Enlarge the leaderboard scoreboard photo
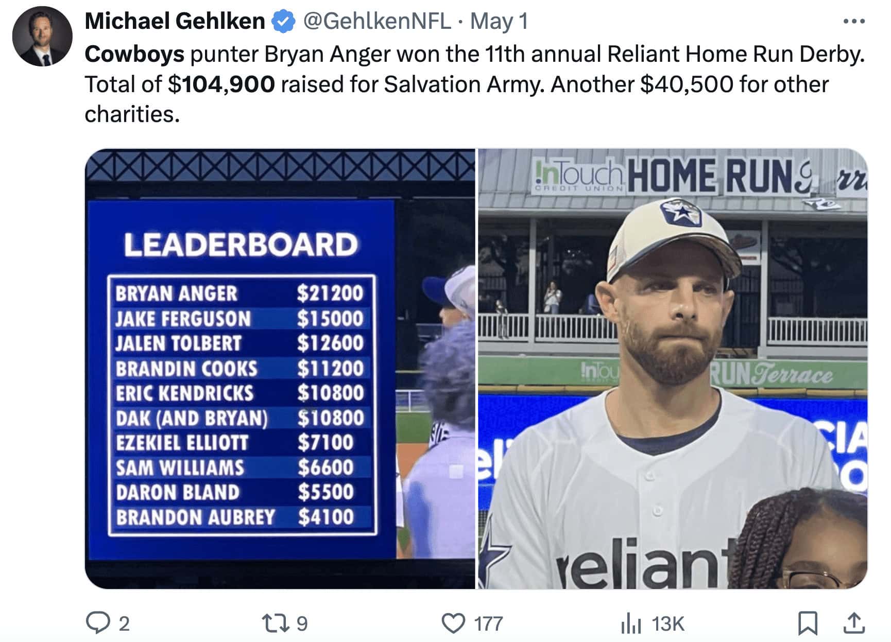The width and height of the screenshot is (891, 642). coord(280,369)
